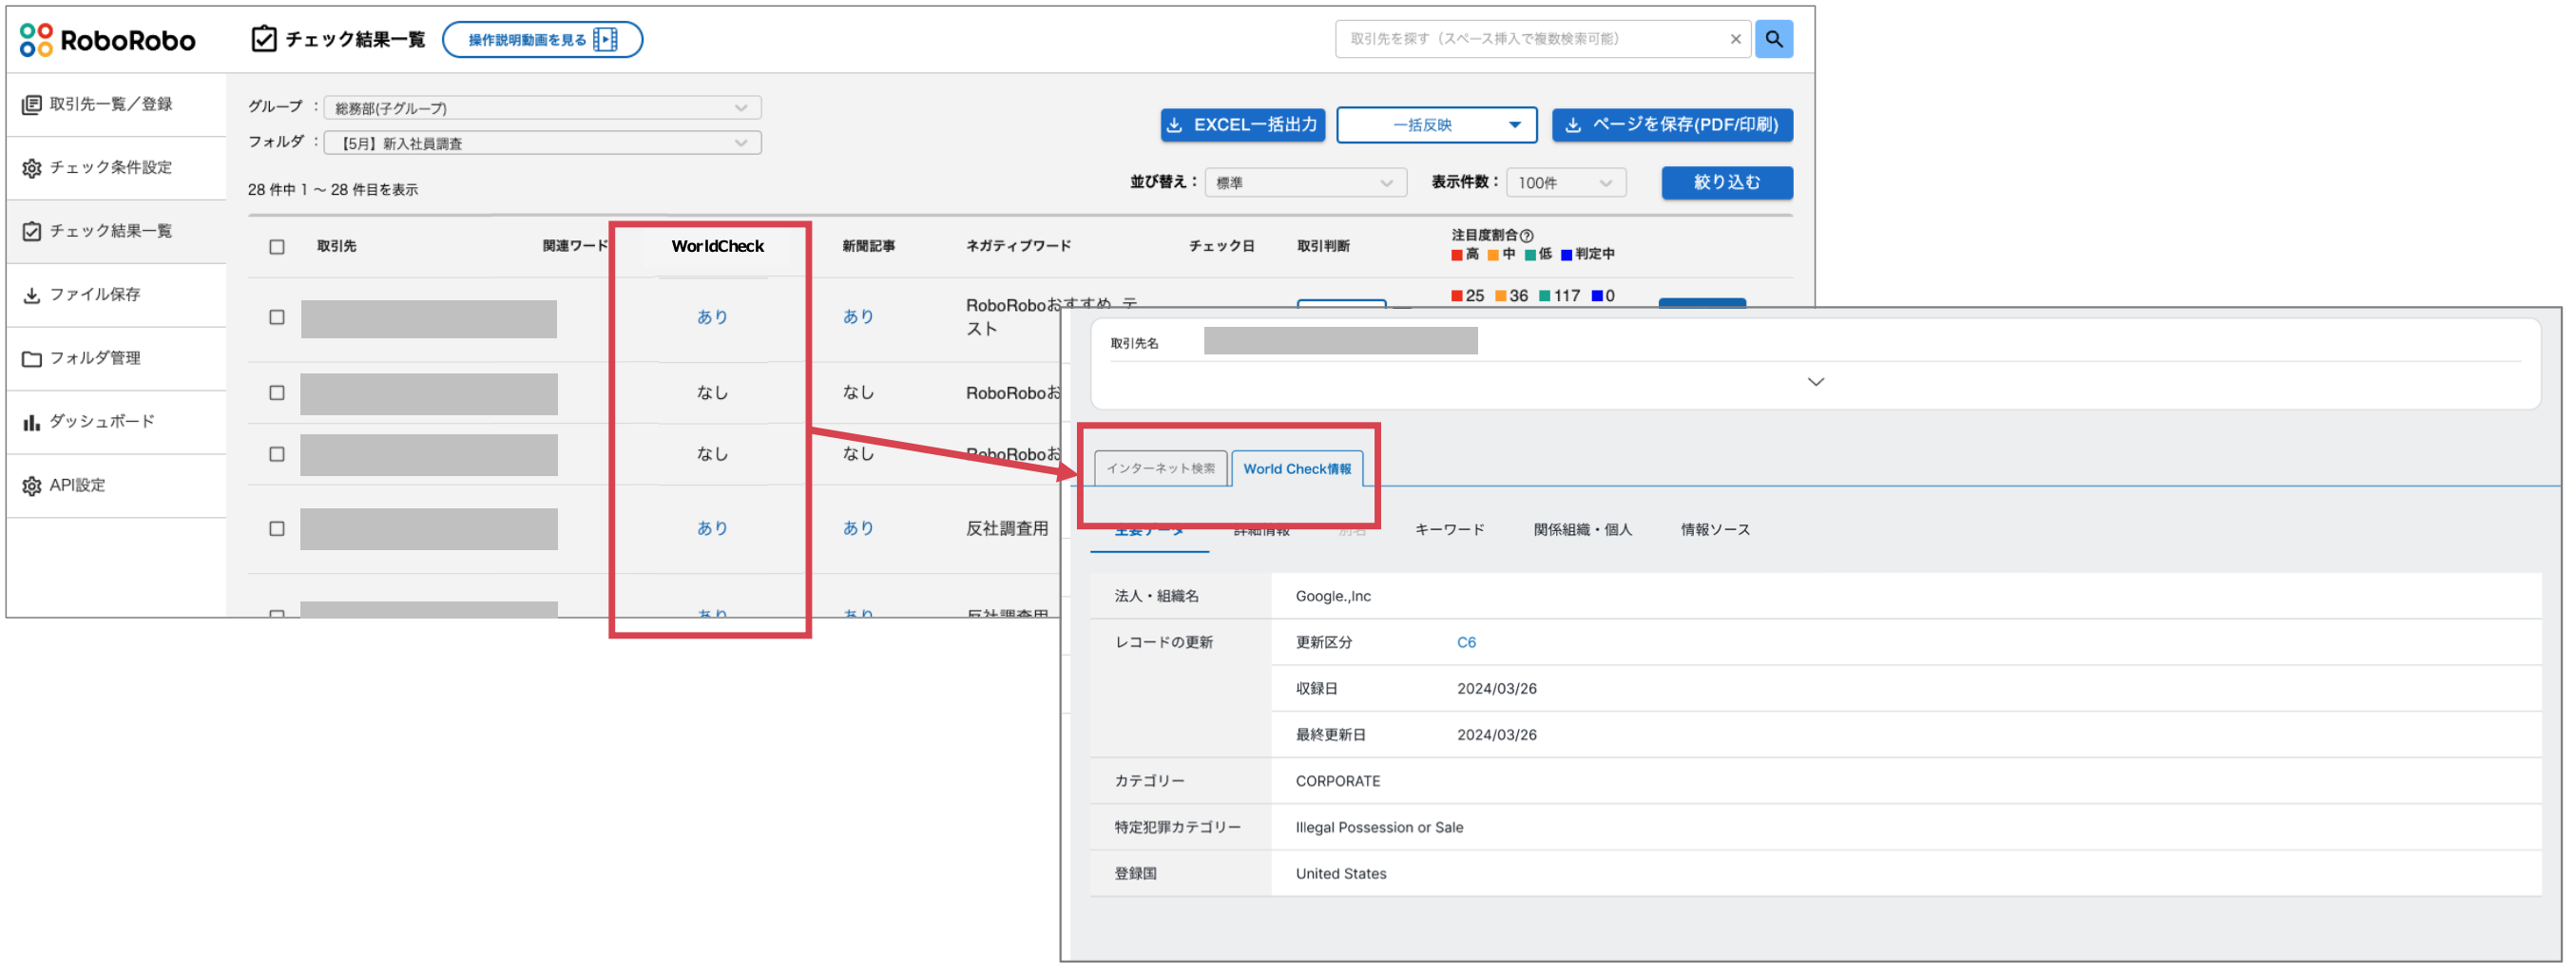Image resolution: width=2576 pixels, height=973 pixels.
Task: Click the blue search magnifier icon
Action: [x=1775, y=39]
